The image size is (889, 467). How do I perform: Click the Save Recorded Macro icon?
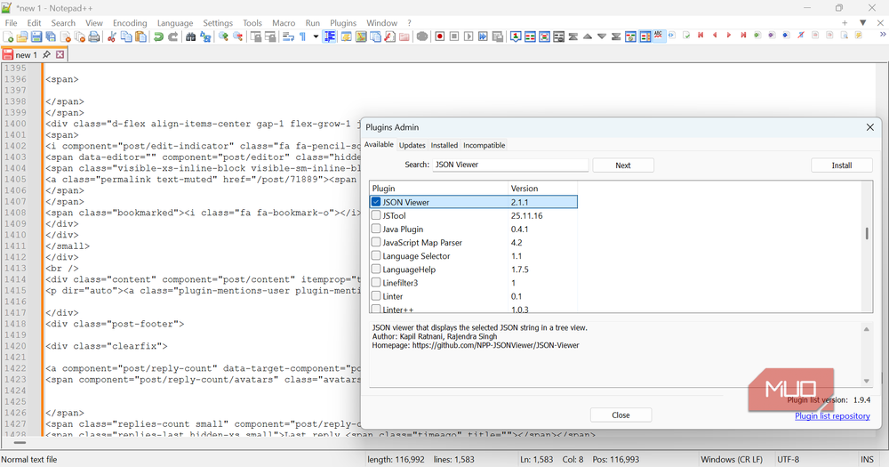click(498, 36)
